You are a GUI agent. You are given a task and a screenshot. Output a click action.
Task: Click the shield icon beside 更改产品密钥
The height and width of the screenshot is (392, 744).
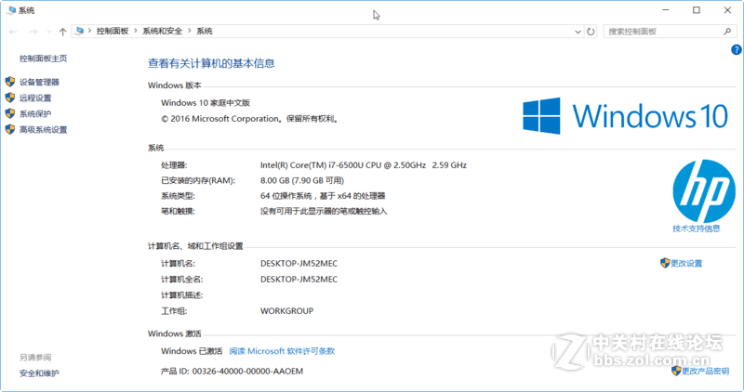point(676,371)
